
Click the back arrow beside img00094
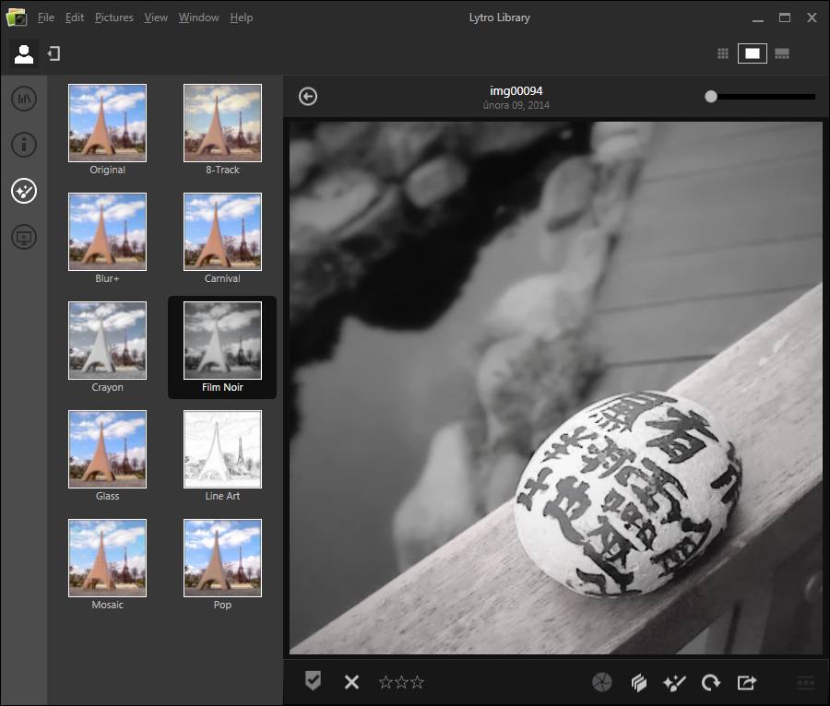(x=308, y=97)
